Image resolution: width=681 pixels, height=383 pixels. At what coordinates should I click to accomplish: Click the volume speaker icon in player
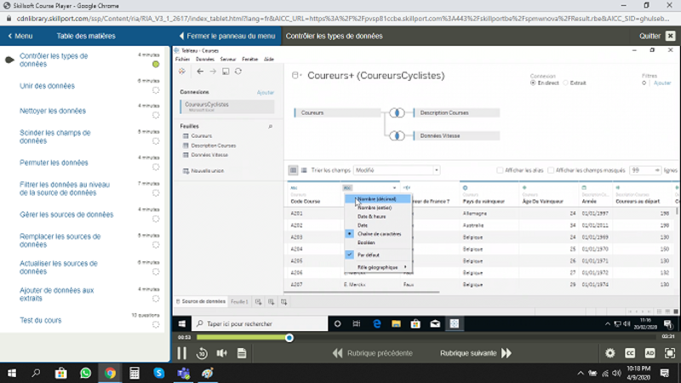click(x=222, y=353)
